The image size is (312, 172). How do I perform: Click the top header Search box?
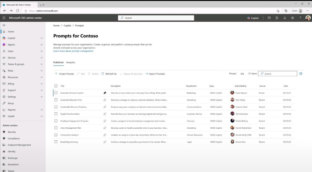coord(156,18)
